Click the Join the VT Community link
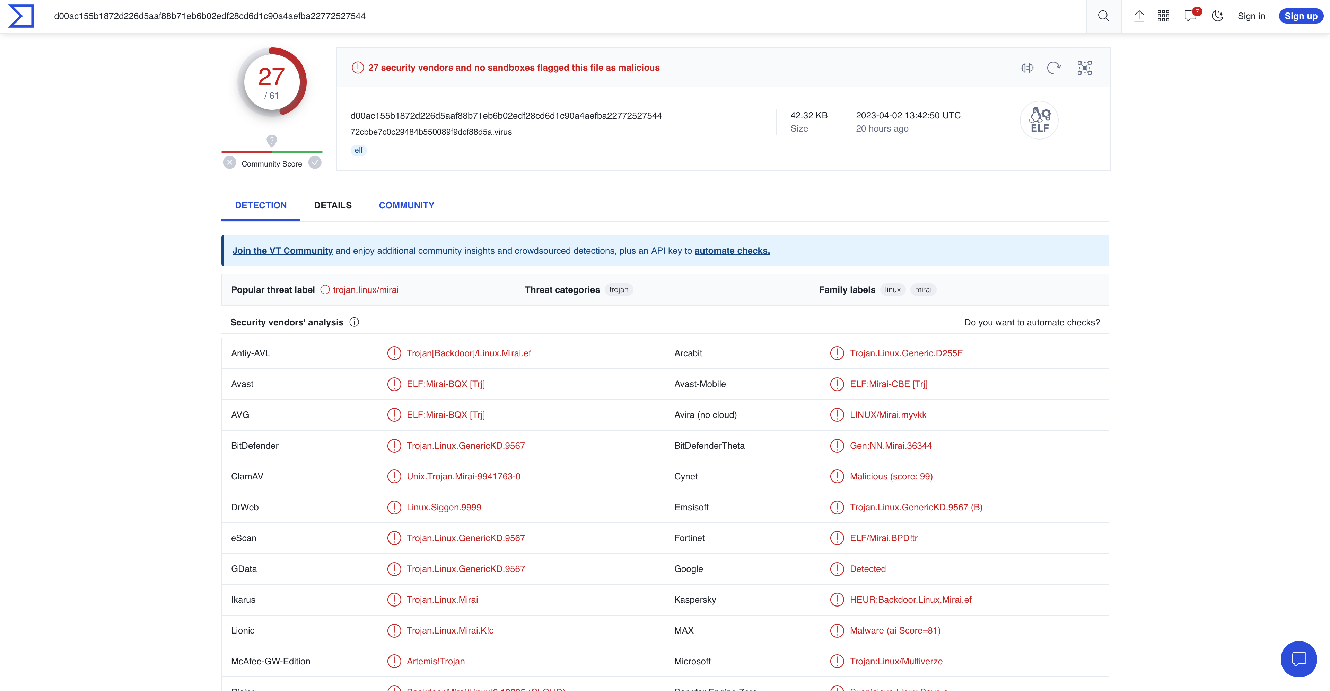Screen dimensions: 1330x691 tap(282, 251)
